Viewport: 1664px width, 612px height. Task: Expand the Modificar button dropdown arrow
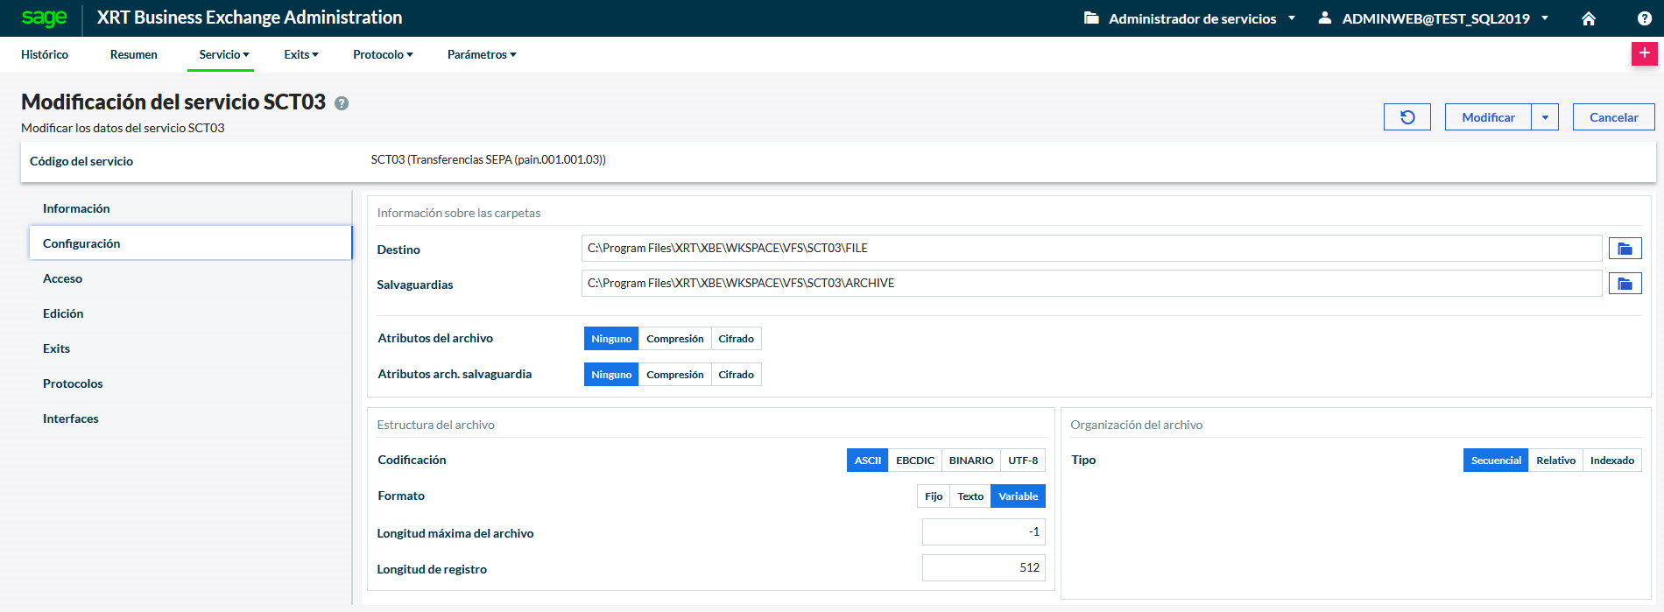[x=1545, y=117]
